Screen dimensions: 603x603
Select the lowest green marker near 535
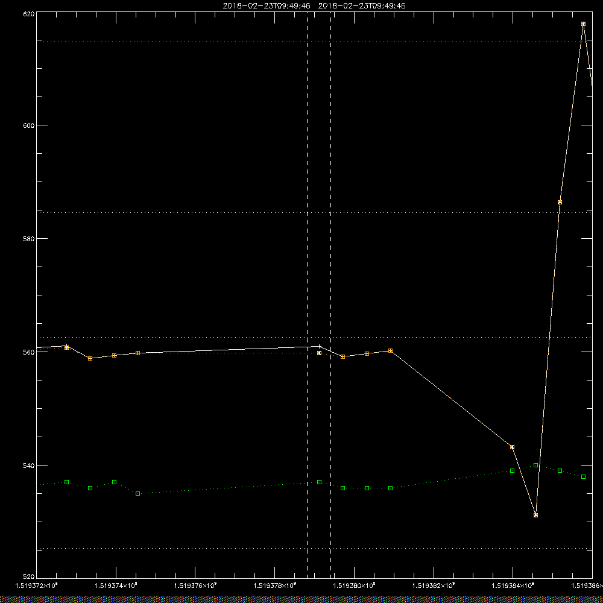point(138,493)
